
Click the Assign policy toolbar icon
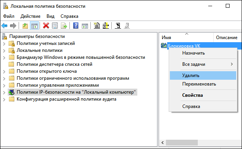point(118,26)
